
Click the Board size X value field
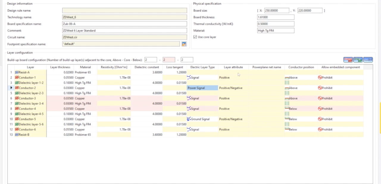pyautogui.click(x=276, y=10)
